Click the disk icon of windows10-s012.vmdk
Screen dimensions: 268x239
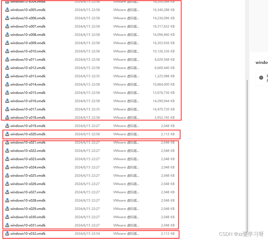coord(7,68)
